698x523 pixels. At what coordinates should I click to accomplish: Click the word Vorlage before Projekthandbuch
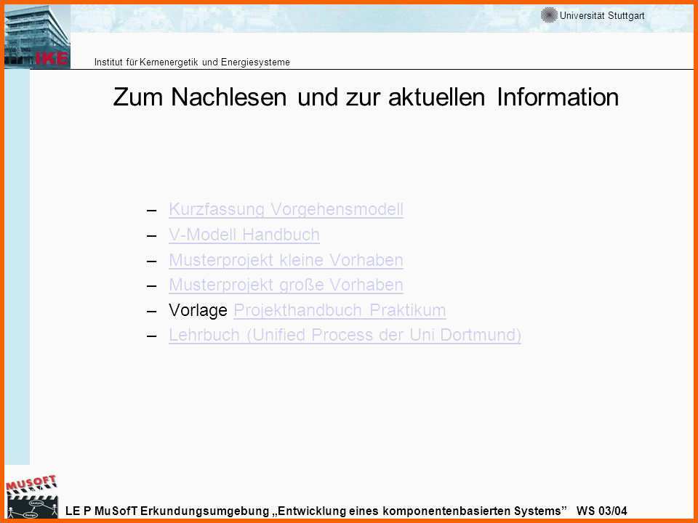click(x=198, y=310)
